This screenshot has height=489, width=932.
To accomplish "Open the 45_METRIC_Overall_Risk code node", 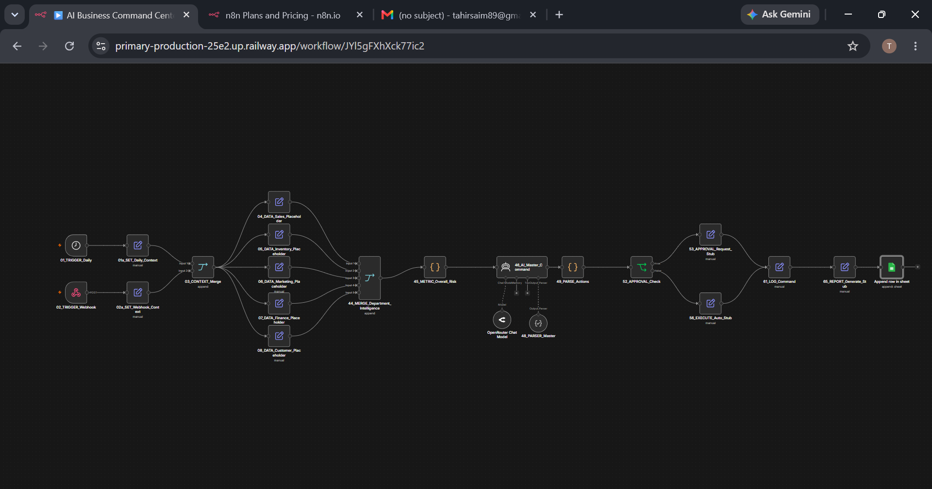I will 435,267.
